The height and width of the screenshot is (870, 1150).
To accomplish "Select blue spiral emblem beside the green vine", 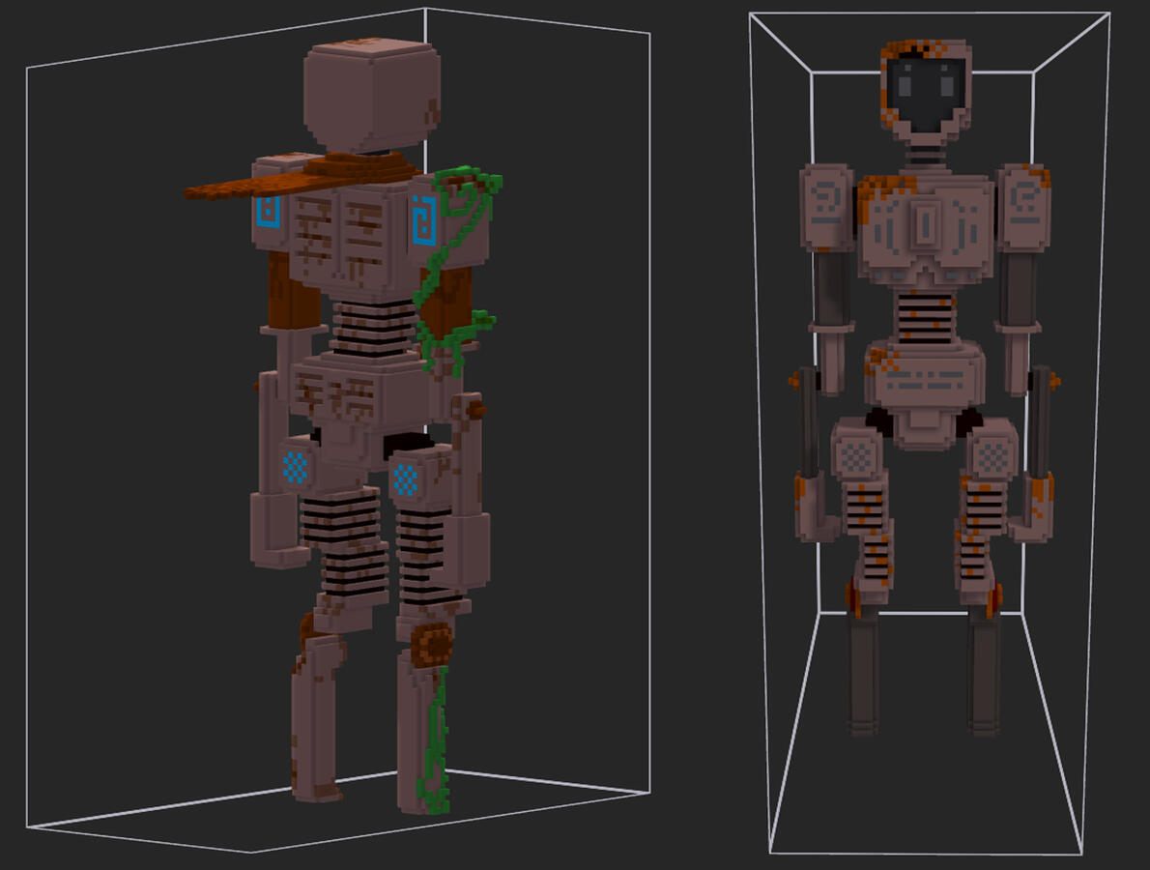I will click(423, 220).
